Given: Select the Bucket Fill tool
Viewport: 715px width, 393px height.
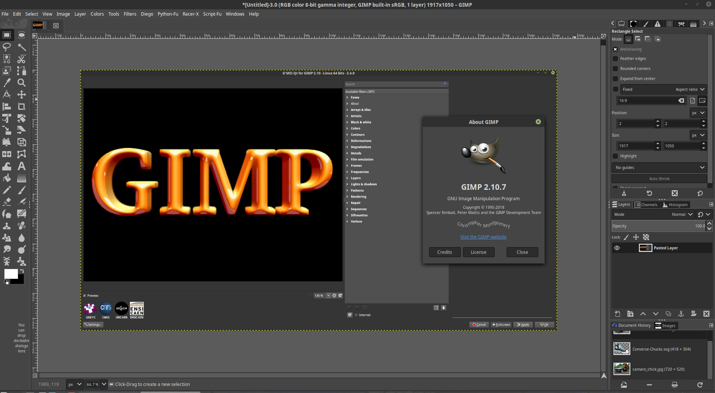Looking at the screenshot, I should tap(7, 178).
